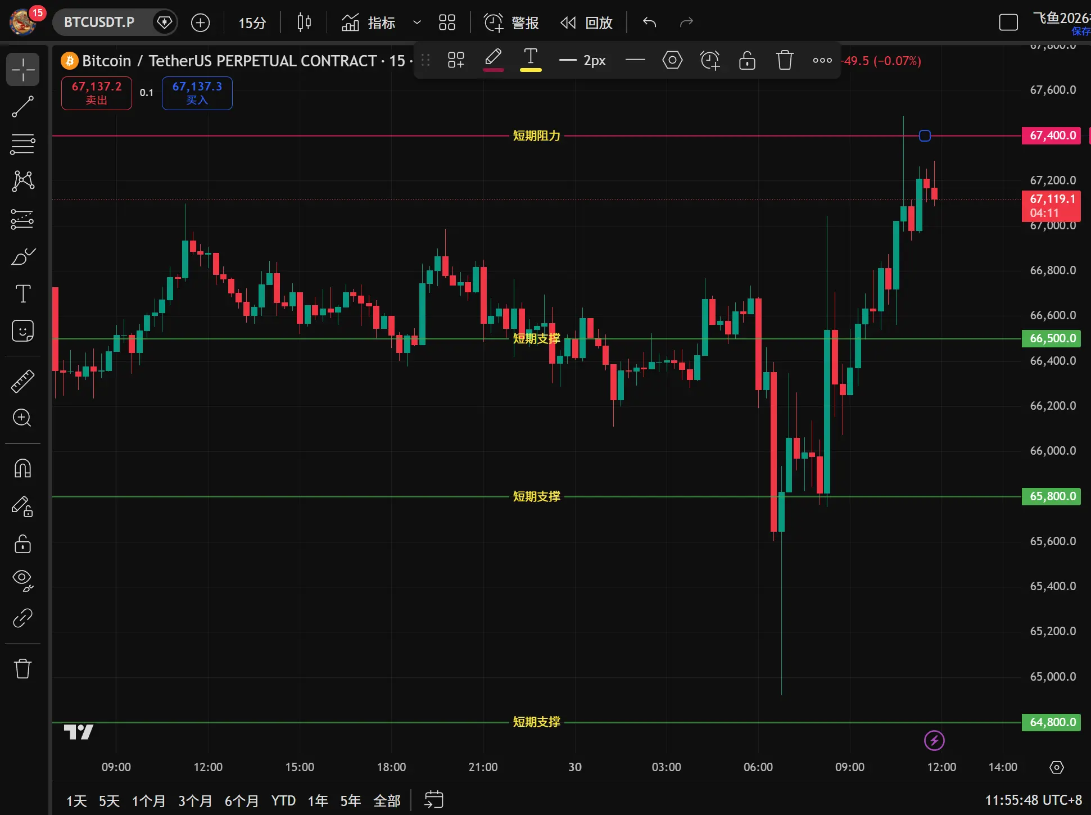Open the 15分 timeframe dropdown
Screen dimensions: 1091x815
point(252,22)
